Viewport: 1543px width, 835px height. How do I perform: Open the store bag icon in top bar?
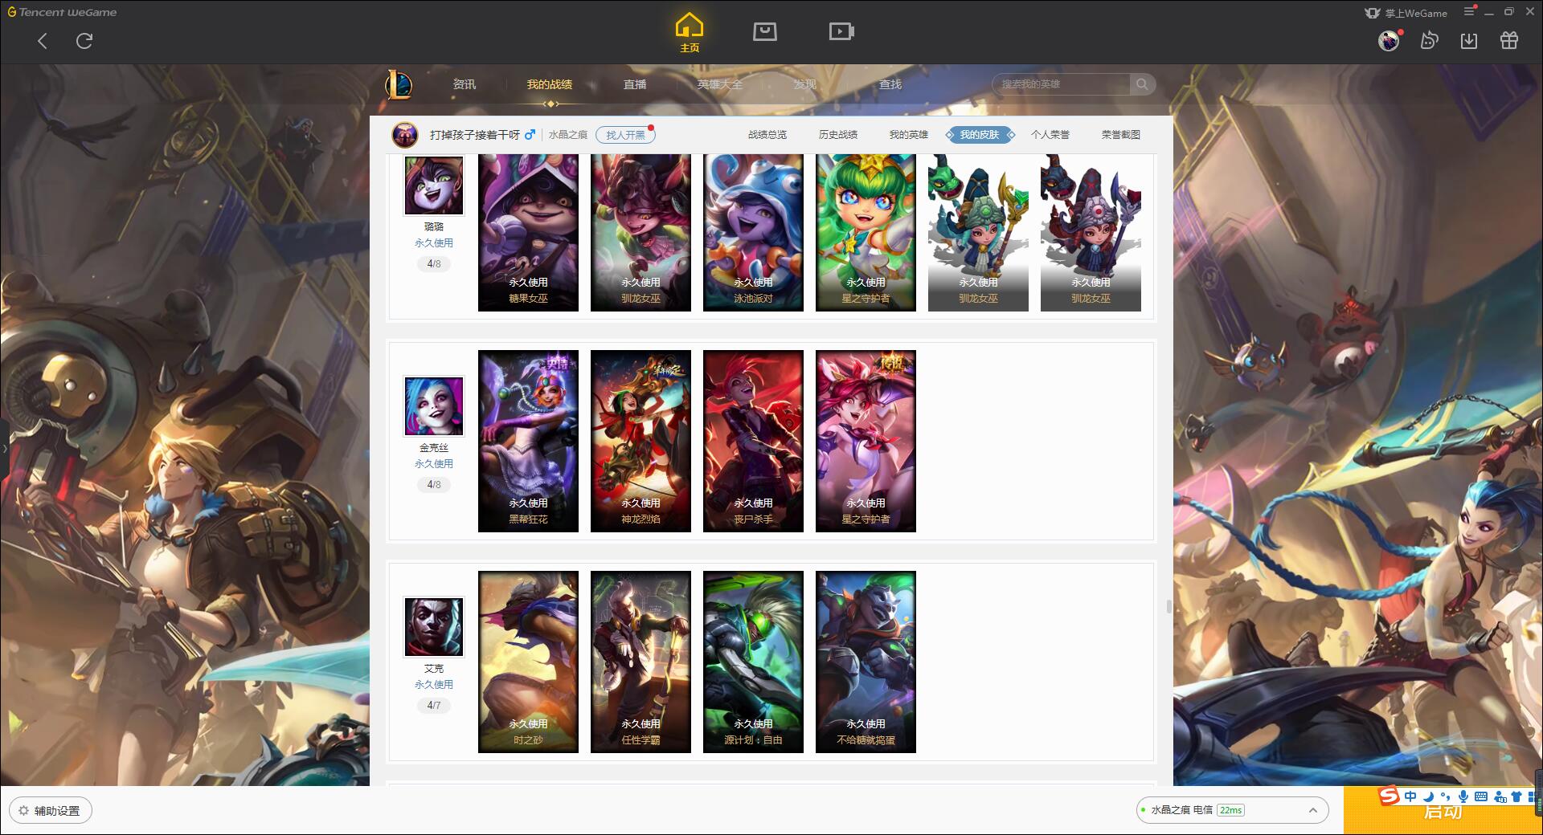pyautogui.click(x=764, y=31)
